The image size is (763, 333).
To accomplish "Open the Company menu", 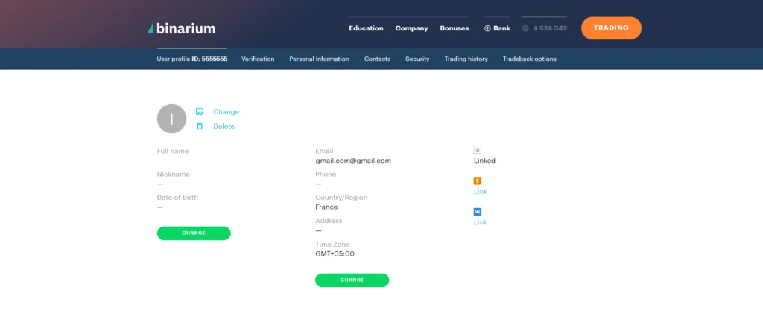I will click(x=411, y=28).
